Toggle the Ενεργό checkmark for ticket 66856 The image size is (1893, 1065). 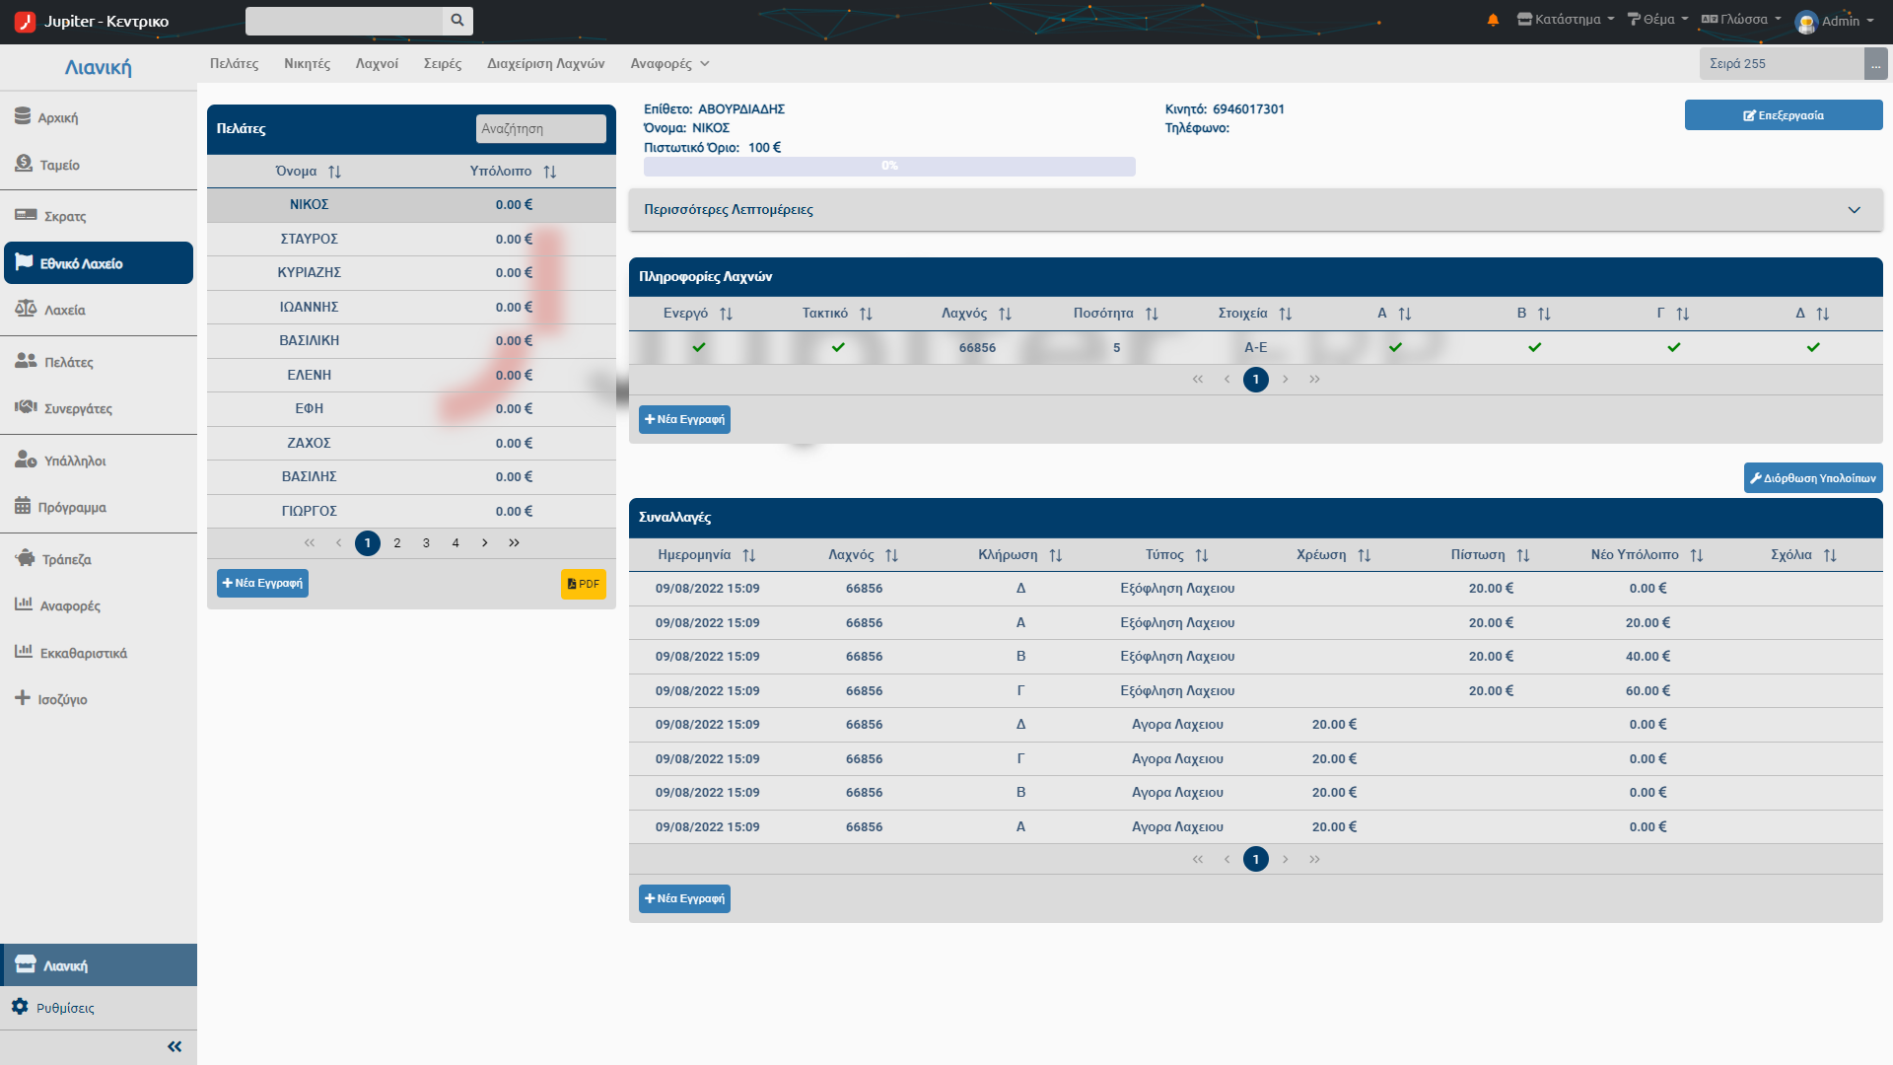(x=699, y=347)
